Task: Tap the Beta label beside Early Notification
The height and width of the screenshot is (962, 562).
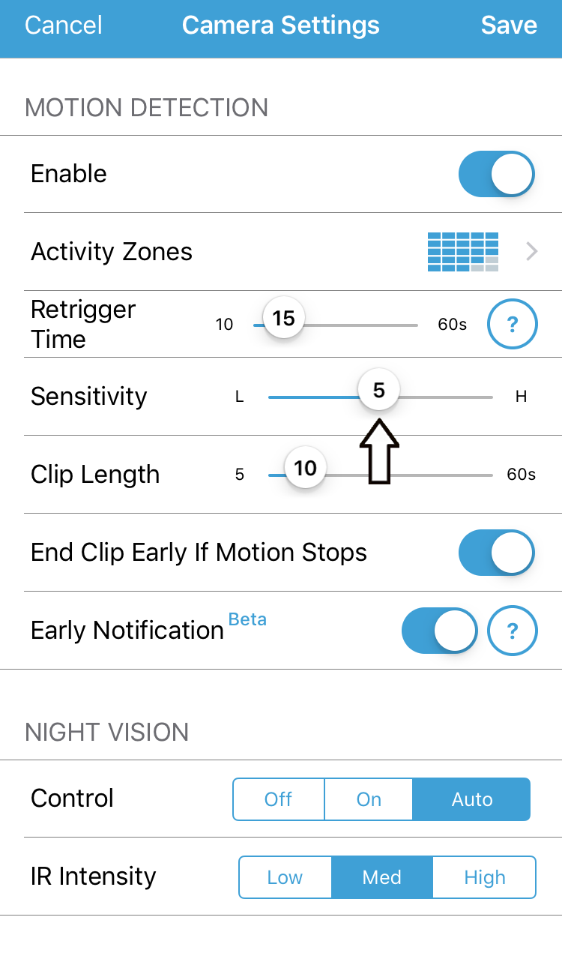Action: [247, 619]
